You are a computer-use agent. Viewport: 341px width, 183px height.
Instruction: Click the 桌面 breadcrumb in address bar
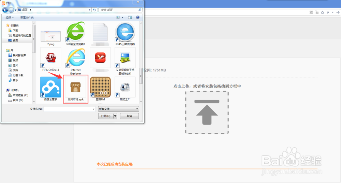tap(25, 10)
